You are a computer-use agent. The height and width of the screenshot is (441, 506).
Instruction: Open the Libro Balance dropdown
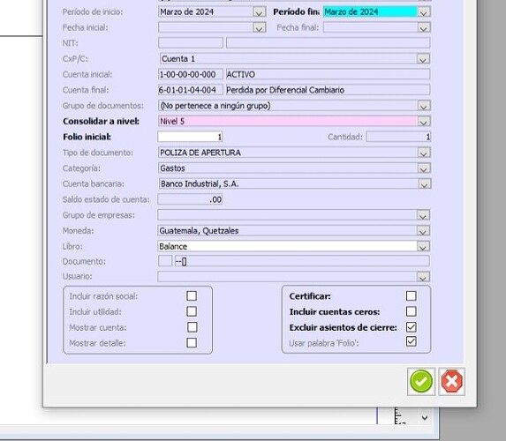click(x=423, y=247)
